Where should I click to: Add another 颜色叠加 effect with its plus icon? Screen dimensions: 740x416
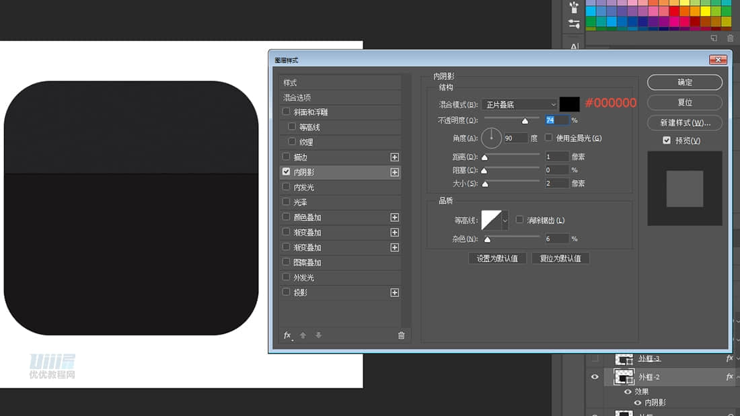pos(394,218)
